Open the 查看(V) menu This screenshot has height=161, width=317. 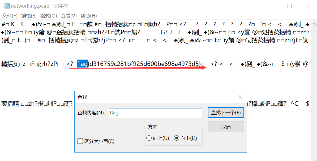point(68,16)
